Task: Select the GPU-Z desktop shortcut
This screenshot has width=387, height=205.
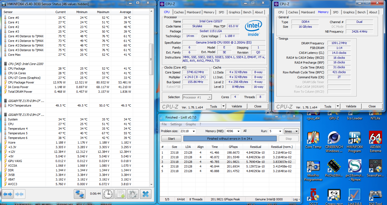Action: click(x=334, y=116)
